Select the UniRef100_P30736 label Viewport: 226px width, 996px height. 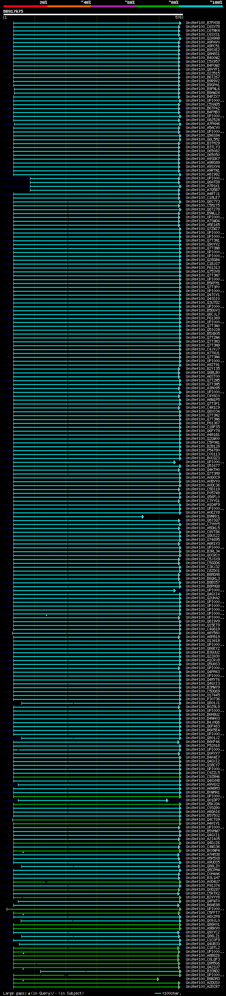click(203, 699)
